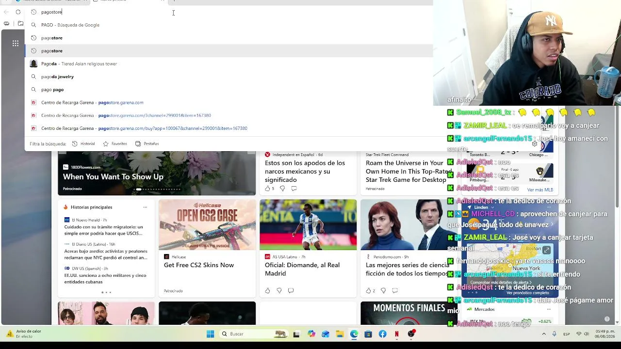Dislike the ciencia ficción series article

(383, 290)
